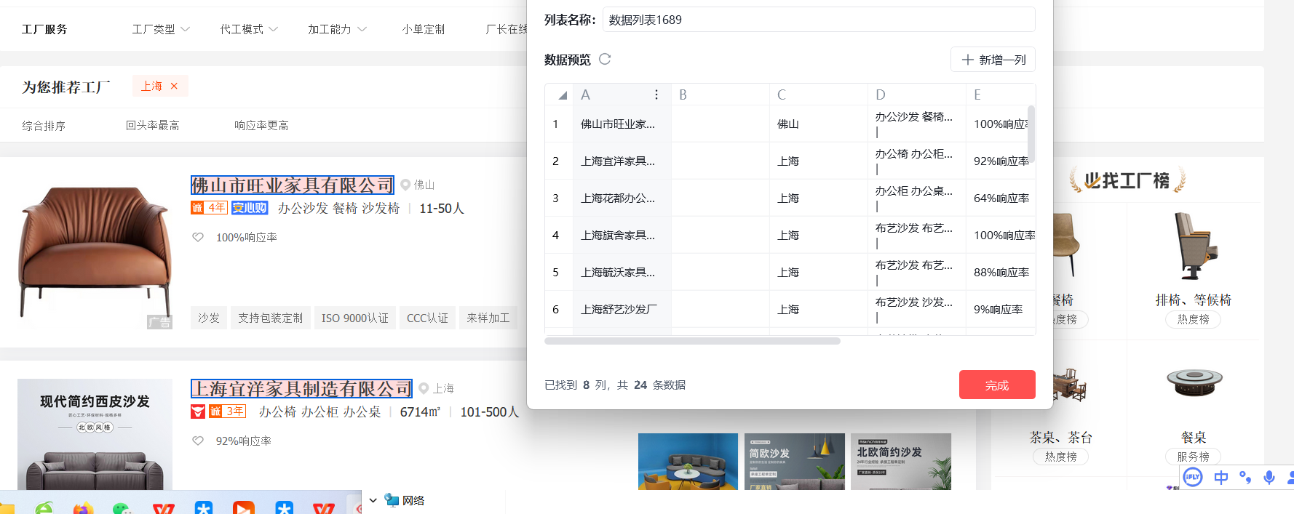Click the red 完成 button
Screen dimensions: 1294x514
997,385
